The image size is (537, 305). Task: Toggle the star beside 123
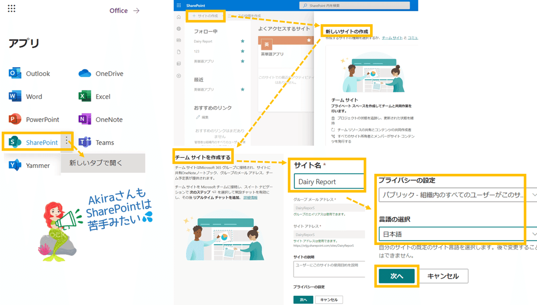[x=243, y=51]
